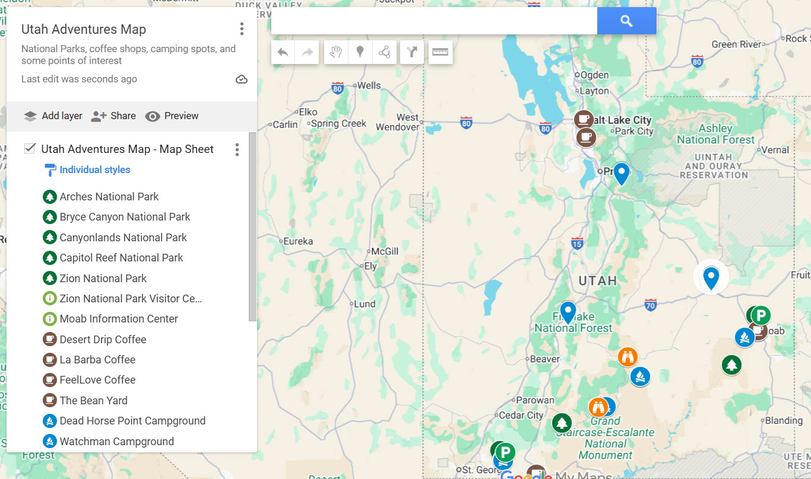Click the Last edit was seconds ago text
The image size is (811, 479).
pos(79,79)
